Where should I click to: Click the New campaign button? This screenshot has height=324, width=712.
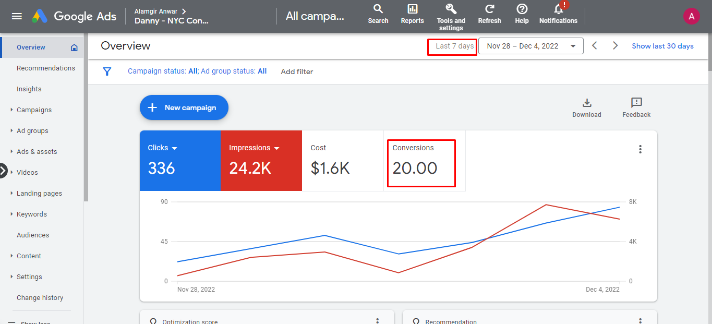click(184, 107)
